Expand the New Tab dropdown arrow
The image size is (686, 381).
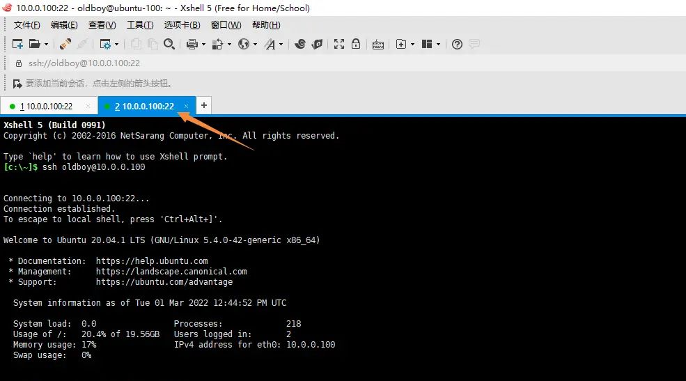pos(412,44)
